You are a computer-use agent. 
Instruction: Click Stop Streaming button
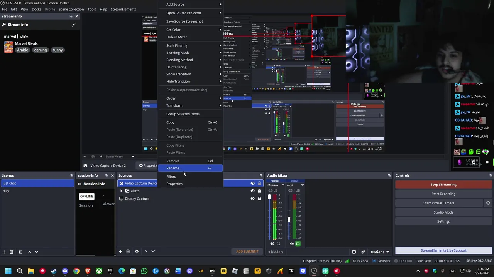443,184
